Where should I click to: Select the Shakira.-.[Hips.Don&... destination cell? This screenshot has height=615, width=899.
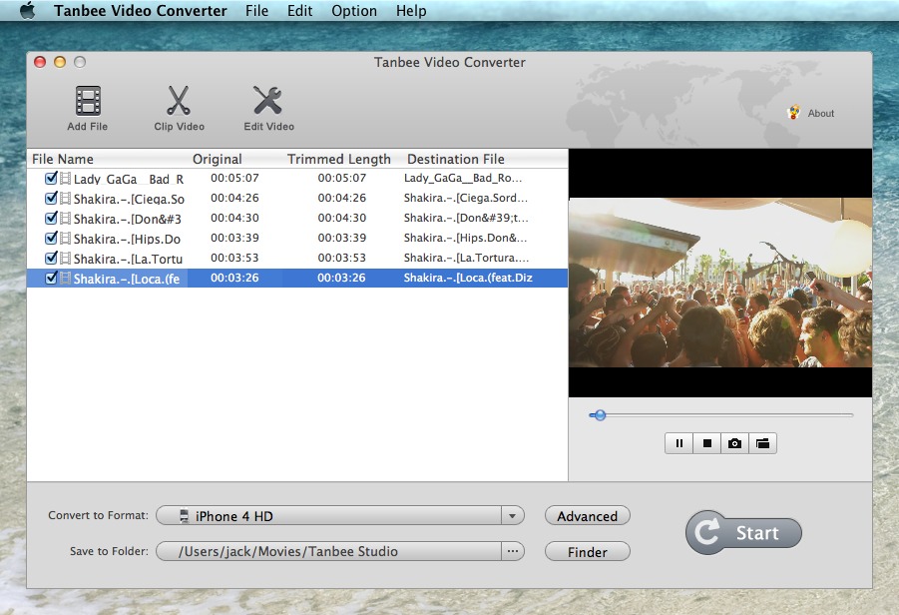pos(465,238)
